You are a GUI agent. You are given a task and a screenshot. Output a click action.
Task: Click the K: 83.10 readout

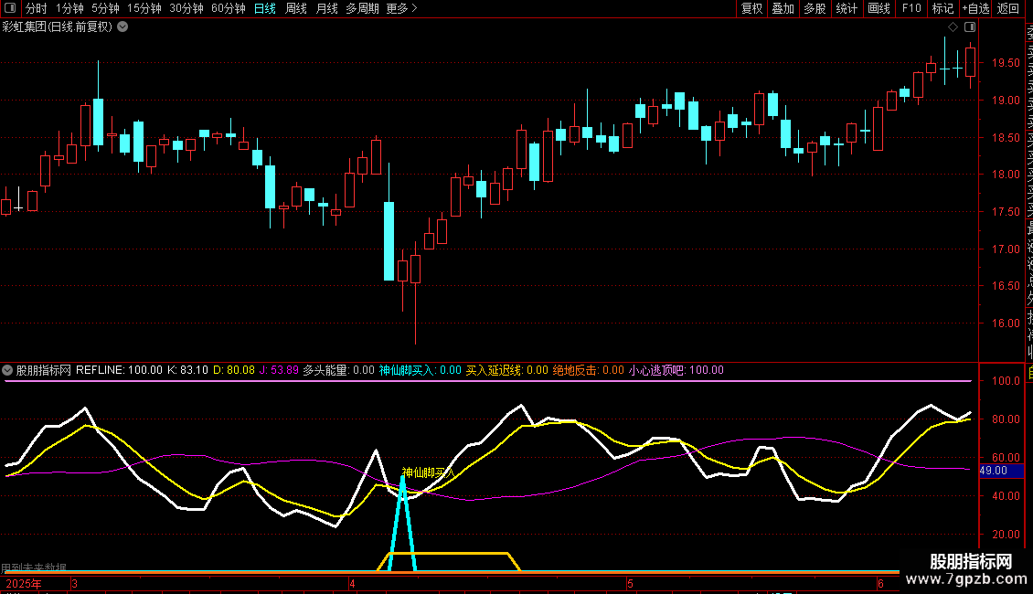[187, 370]
